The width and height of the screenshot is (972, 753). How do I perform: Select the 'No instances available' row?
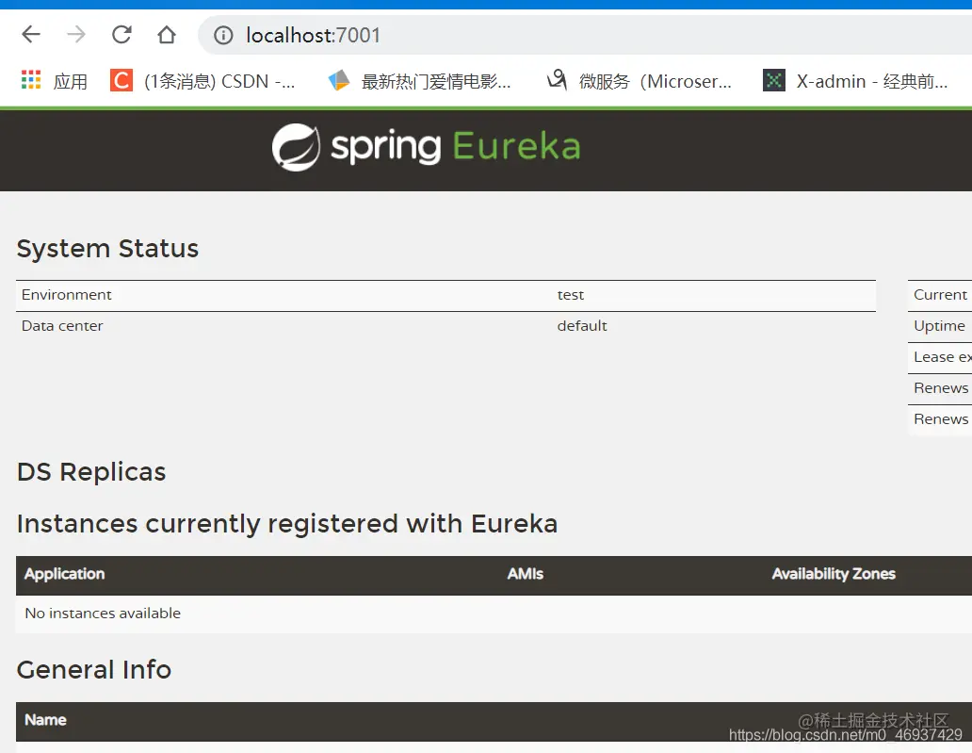(x=494, y=614)
